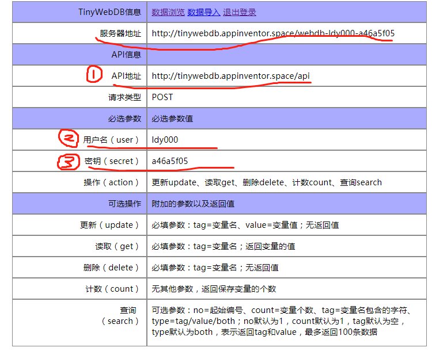
Task: Click the 删除（delete）row label
Action: tap(111, 268)
